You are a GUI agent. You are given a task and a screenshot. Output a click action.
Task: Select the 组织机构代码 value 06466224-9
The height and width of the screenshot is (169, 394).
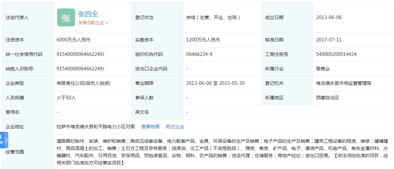click(199, 54)
